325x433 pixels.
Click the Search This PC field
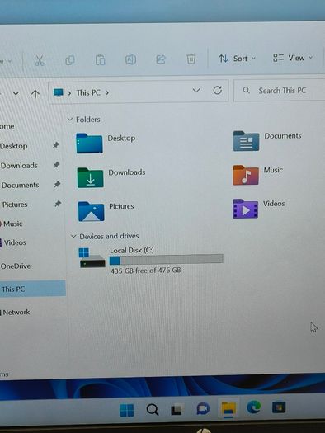[280, 91]
